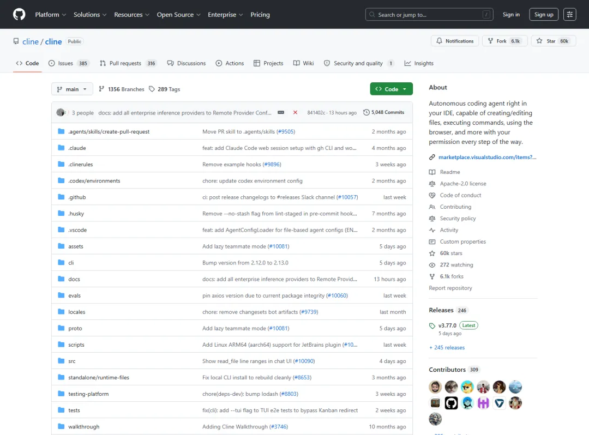The height and width of the screenshot is (435, 589).
Task: Open the Open Source dropdown menu
Action: pyautogui.click(x=179, y=15)
